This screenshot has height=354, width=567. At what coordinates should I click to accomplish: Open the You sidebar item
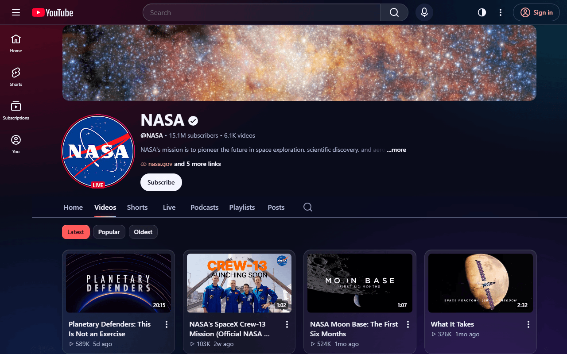pos(16,144)
